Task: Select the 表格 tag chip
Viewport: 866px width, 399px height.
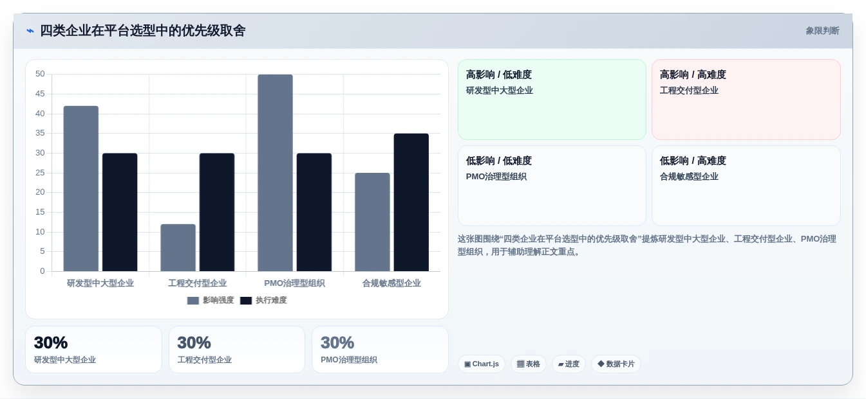Action: click(x=529, y=364)
